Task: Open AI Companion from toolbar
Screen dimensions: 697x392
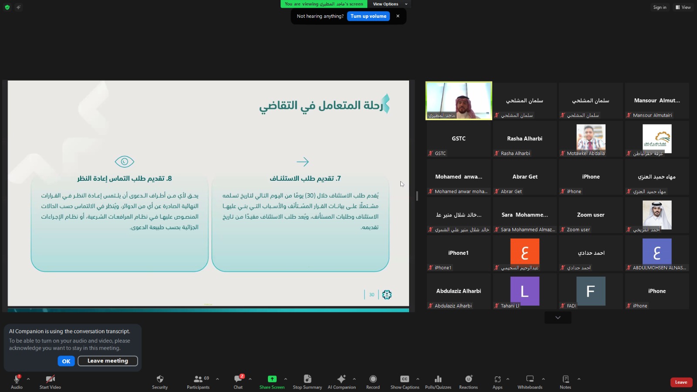Action: (x=342, y=379)
